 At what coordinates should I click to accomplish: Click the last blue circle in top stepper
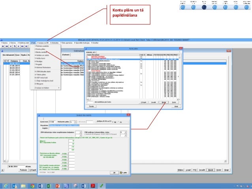click(246, 7)
